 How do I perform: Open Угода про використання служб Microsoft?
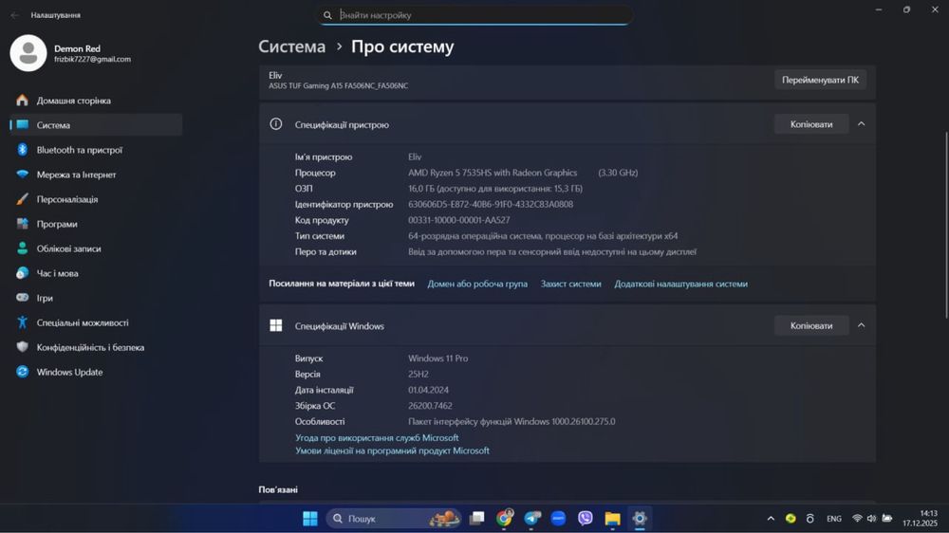pyautogui.click(x=377, y=437)
